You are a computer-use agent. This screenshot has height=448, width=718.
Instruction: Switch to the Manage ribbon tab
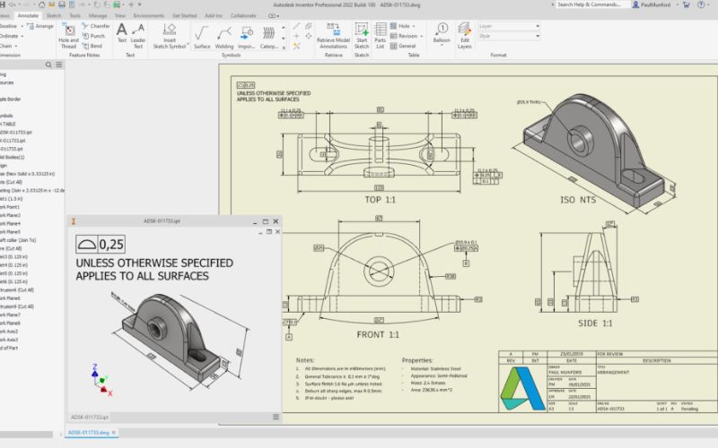click(98, 15)
